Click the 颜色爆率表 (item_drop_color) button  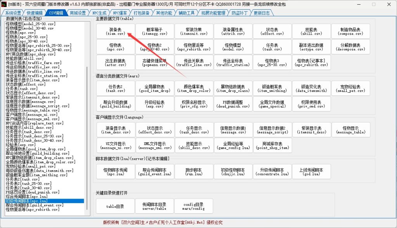click(x=194, y=88)
